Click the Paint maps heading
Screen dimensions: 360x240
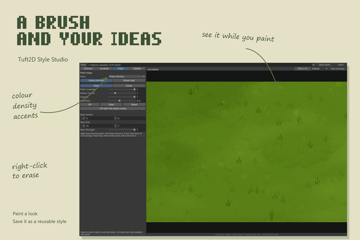[x=86, y=73]
